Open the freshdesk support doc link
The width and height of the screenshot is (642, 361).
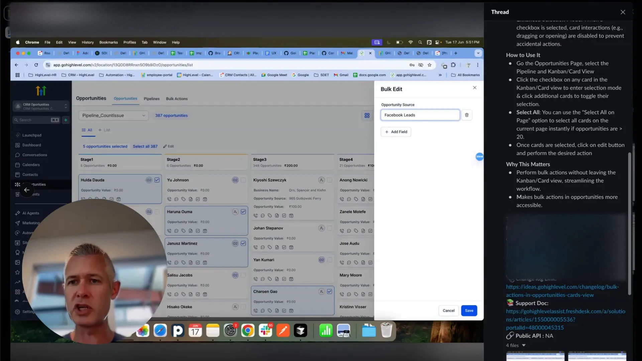(565, 320)
